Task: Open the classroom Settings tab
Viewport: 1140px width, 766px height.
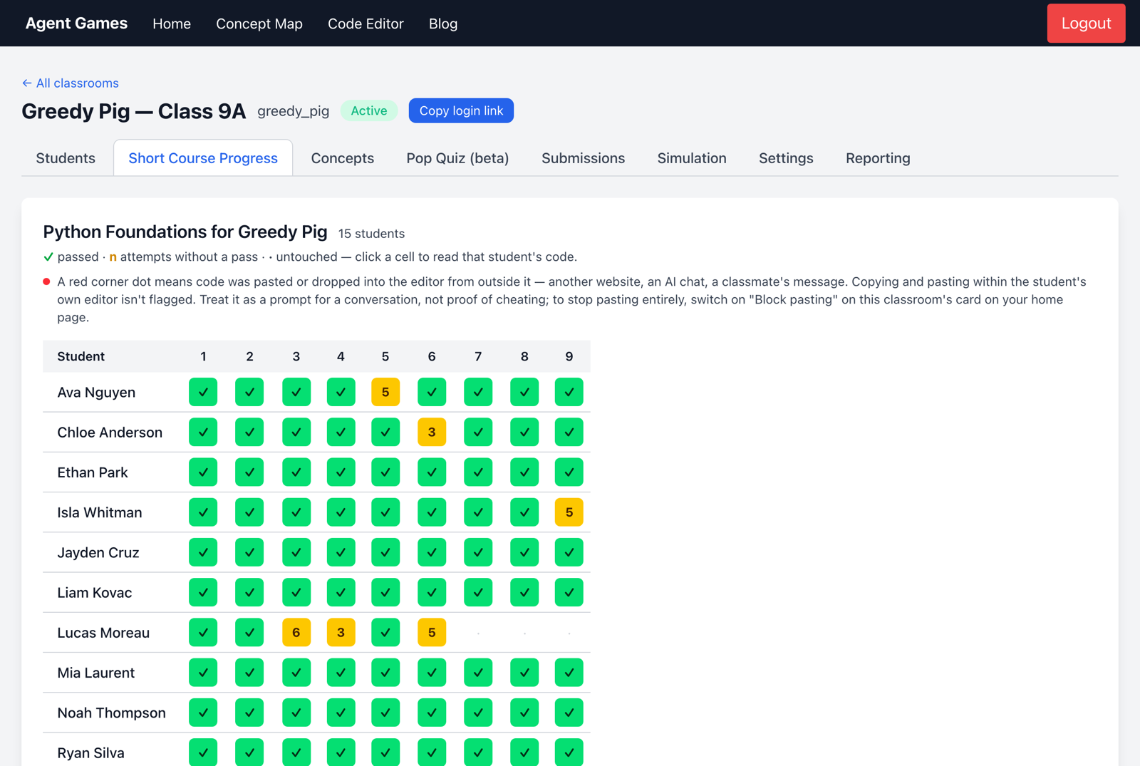Action: pos(786,158)
